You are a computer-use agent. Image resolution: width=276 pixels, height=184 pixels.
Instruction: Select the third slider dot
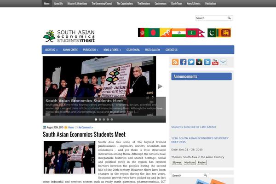(104, 120)
